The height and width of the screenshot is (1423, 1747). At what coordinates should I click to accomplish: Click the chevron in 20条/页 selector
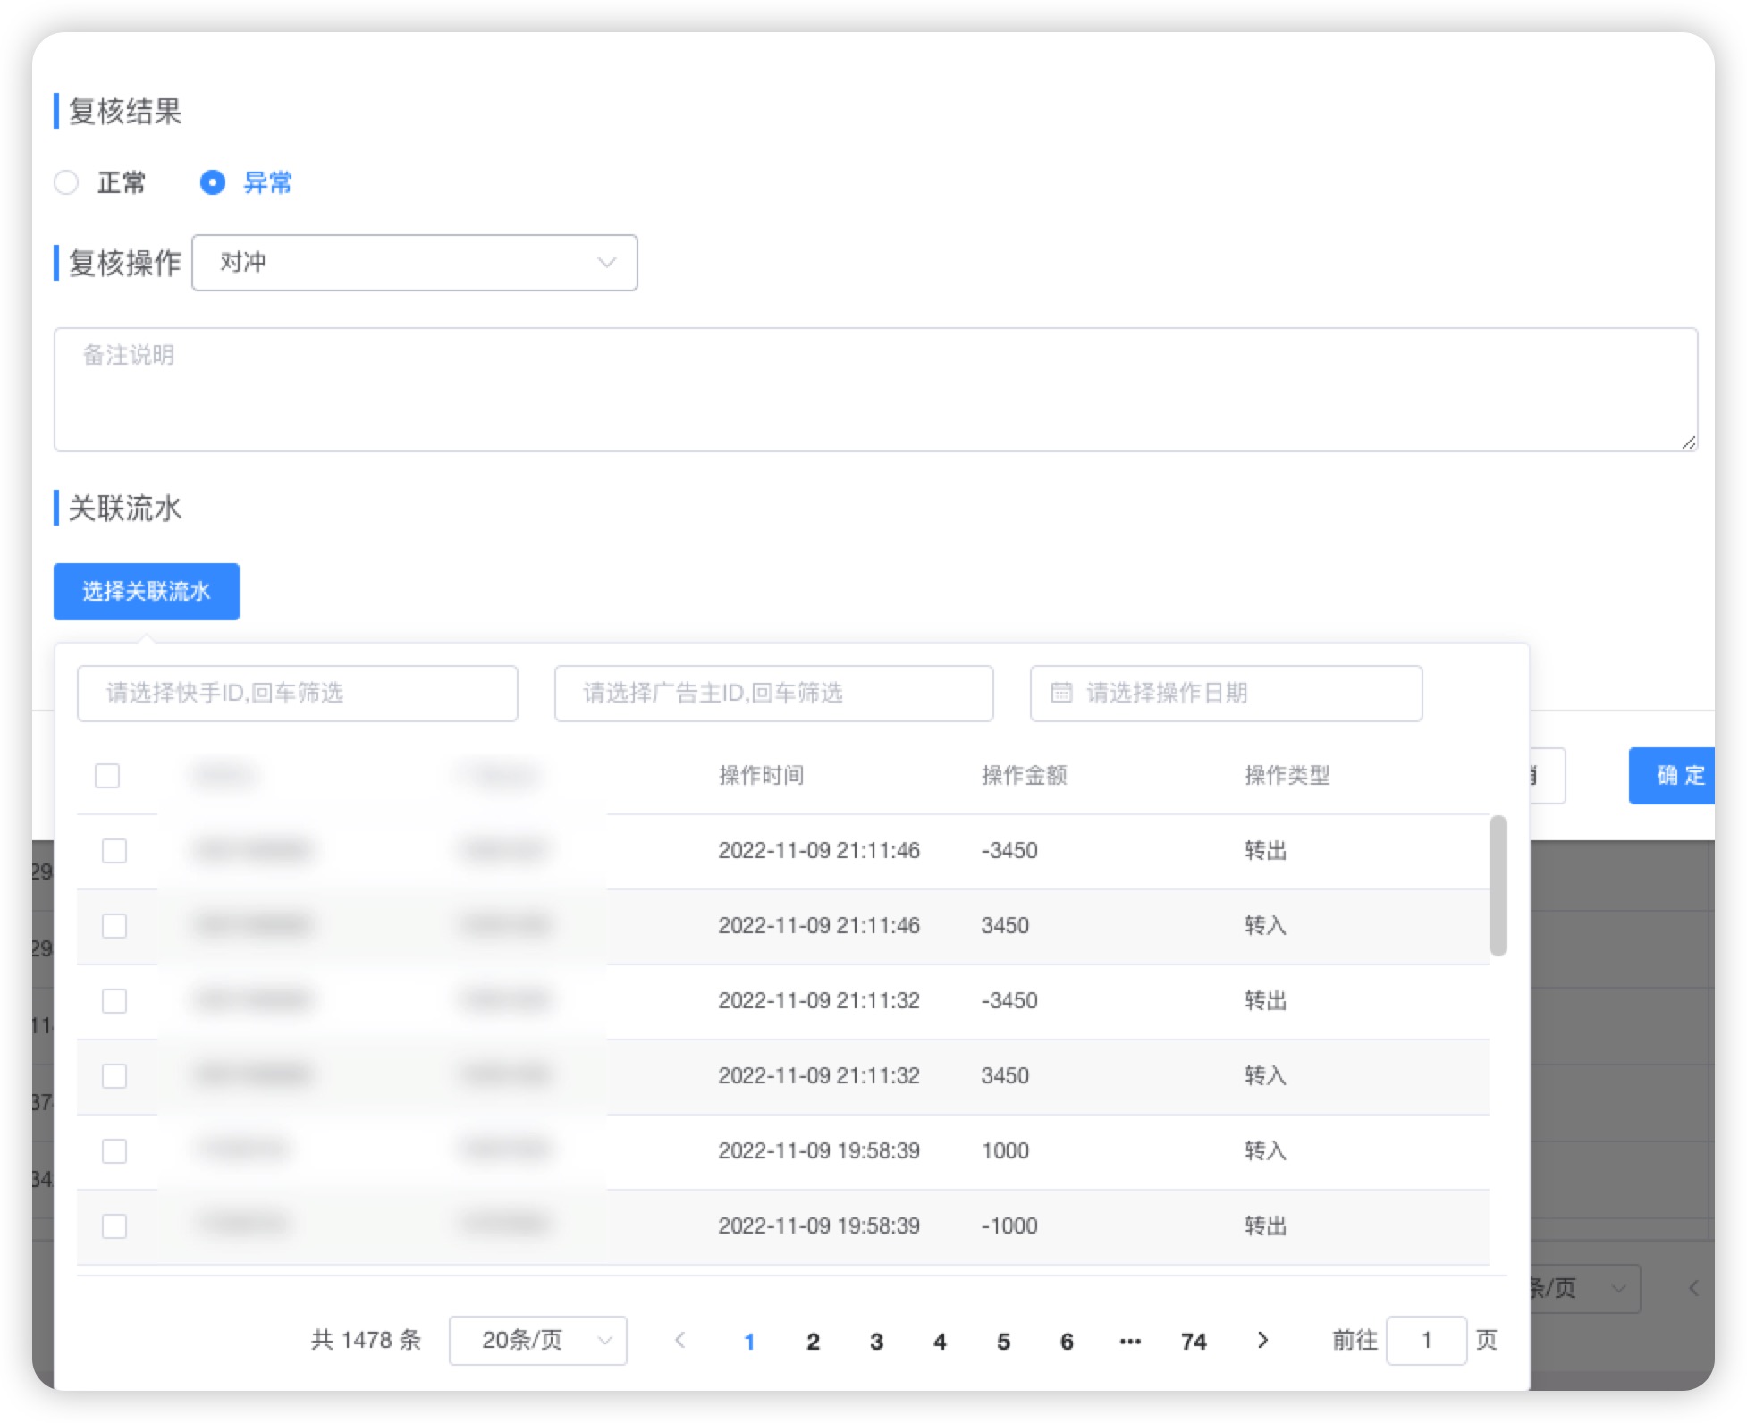(605, 1340)
